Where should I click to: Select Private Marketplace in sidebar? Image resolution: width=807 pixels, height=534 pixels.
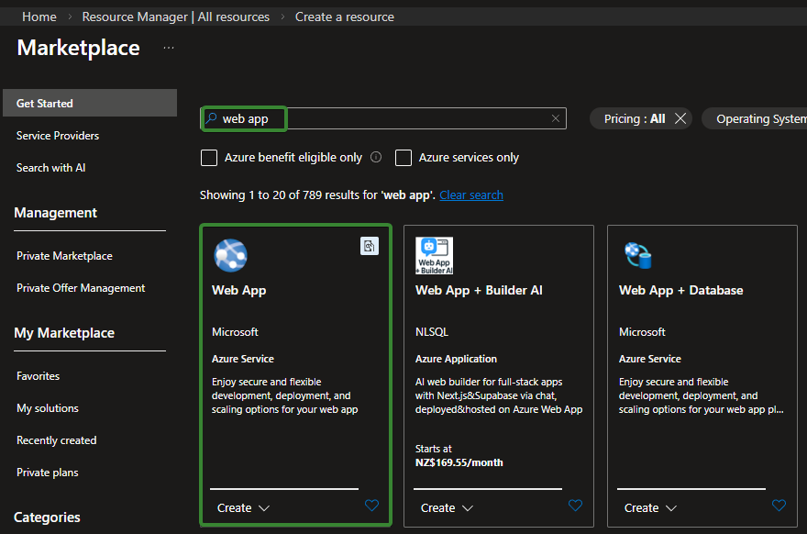[x=64, y=256]
